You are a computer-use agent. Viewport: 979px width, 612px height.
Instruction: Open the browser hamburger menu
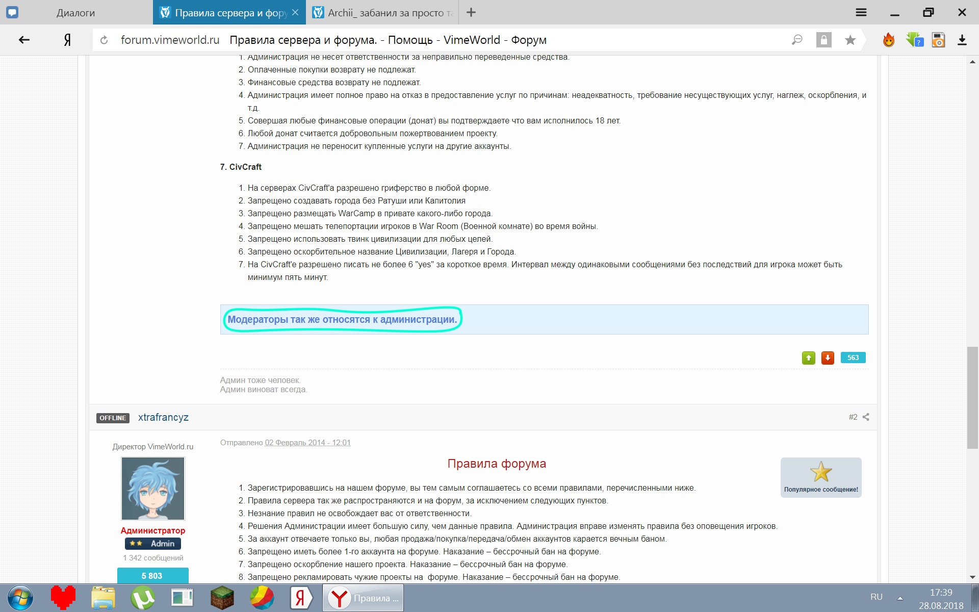click(x=861, y=12)
